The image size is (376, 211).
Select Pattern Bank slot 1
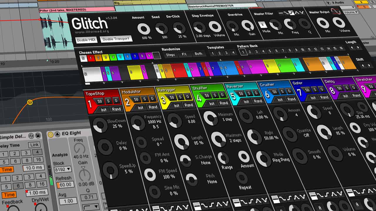coord(243,52)
